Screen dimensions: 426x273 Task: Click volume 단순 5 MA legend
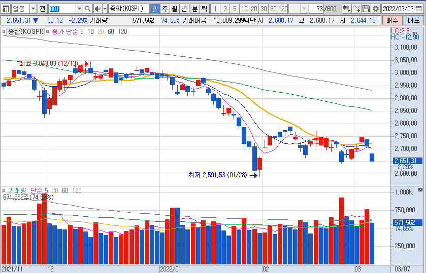click(x=39, y=190)
